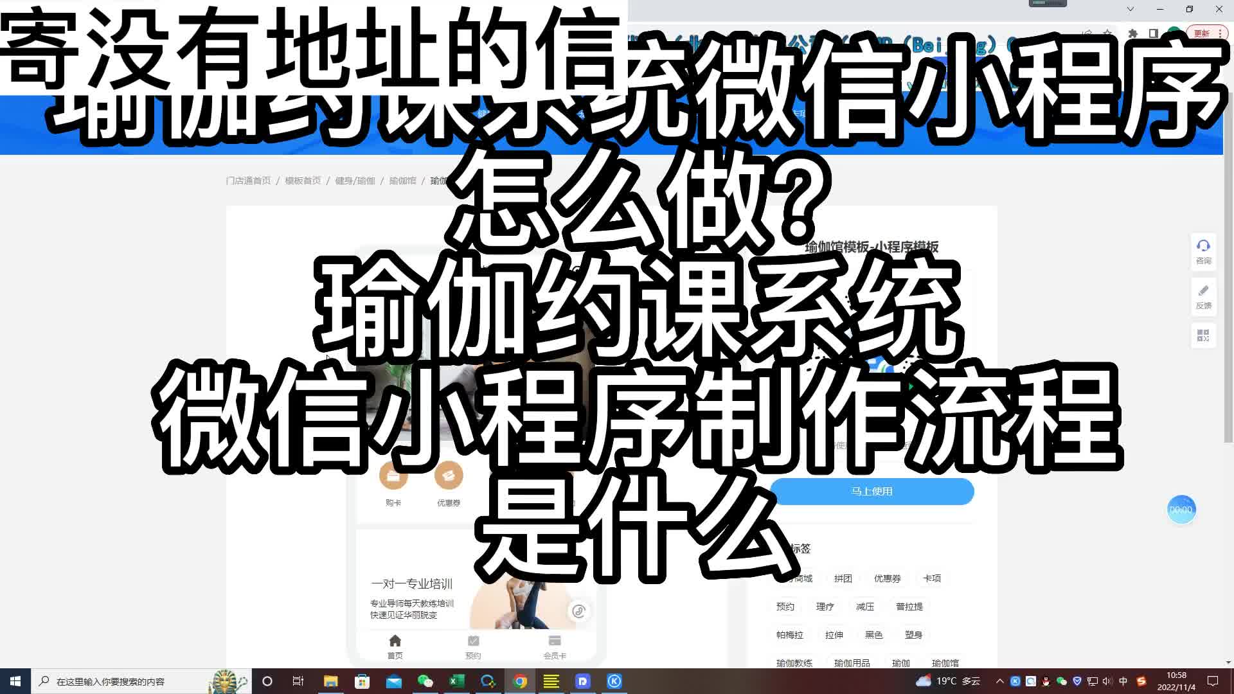Select the 普拉提 tag
This screenshot has height=694, width=1234.
(x=909, y=607)
